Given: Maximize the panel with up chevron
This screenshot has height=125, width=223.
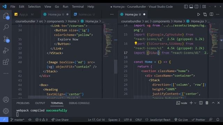Looking at the screenshot, I should coord(213,103).
